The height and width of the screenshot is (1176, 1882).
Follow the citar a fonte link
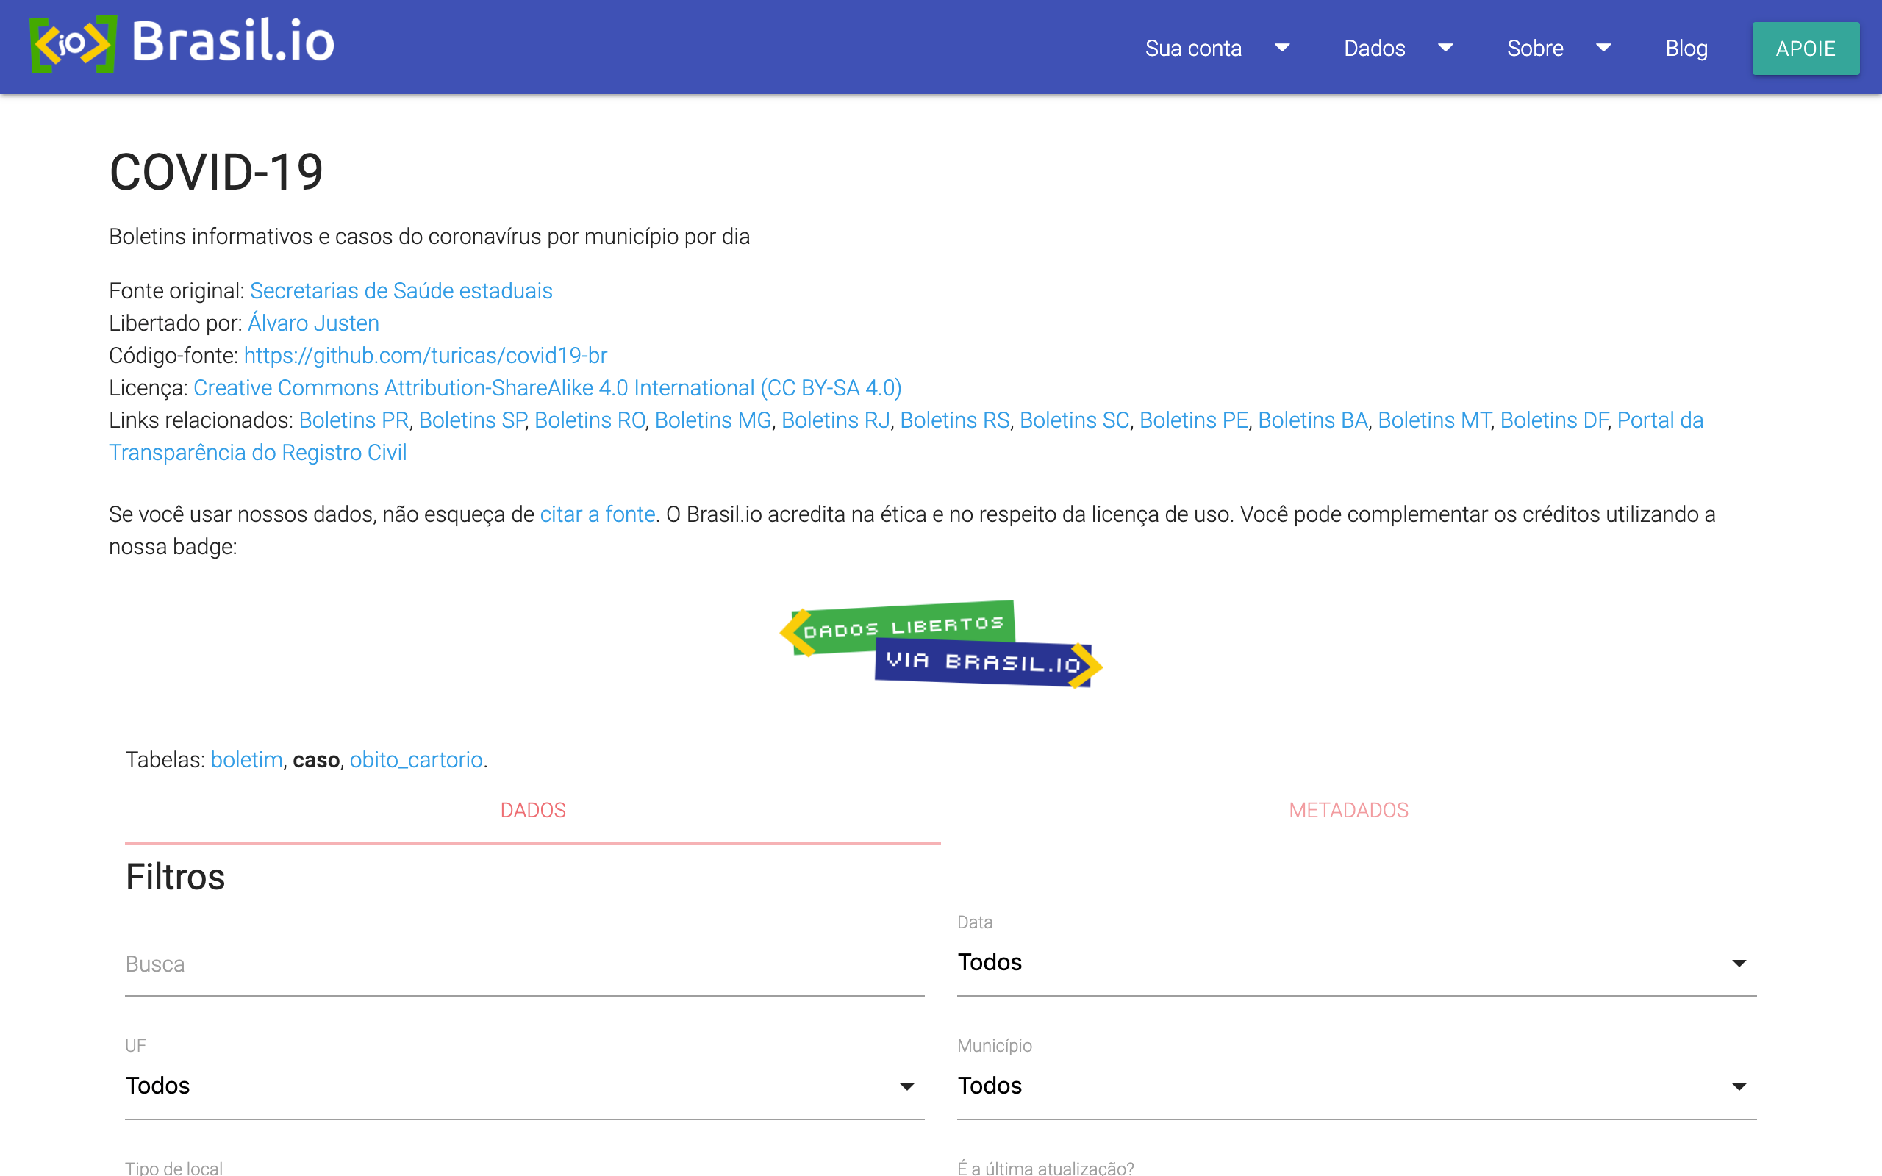pos(597,514)
